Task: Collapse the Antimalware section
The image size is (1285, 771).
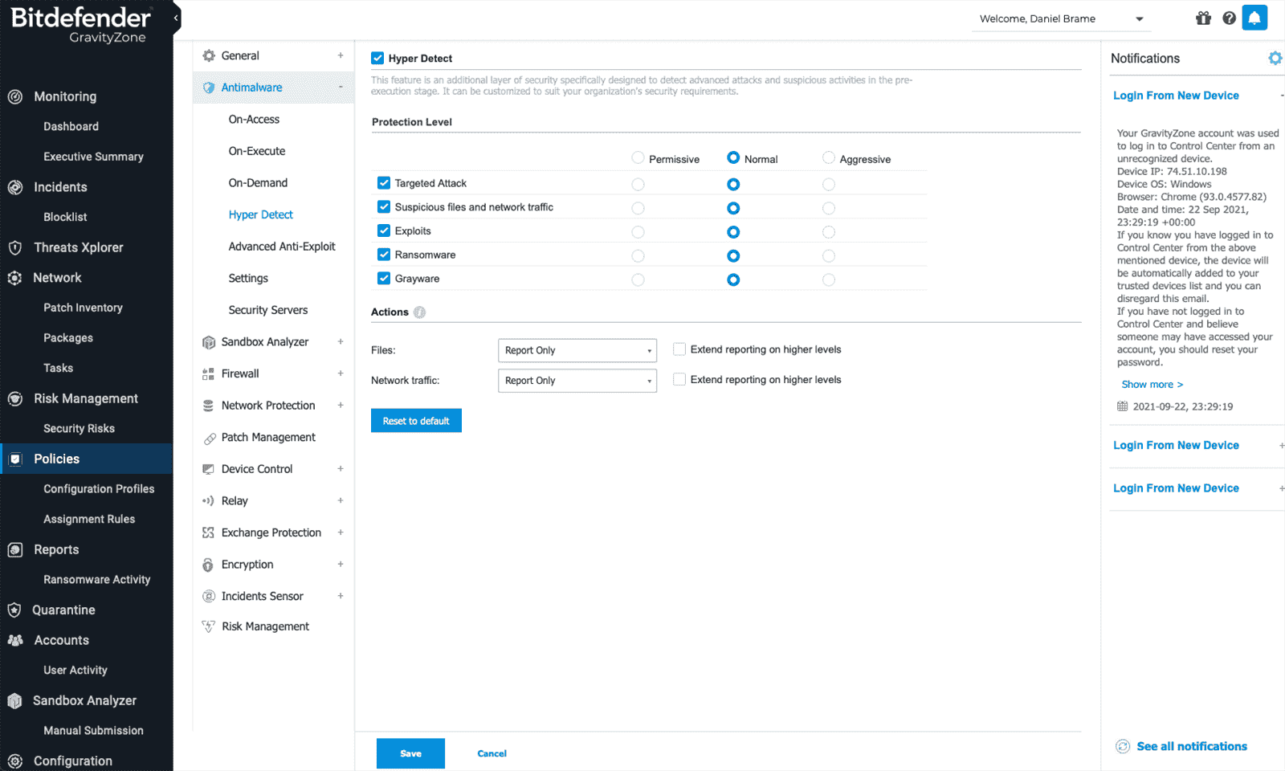Action: coord(341,87)
